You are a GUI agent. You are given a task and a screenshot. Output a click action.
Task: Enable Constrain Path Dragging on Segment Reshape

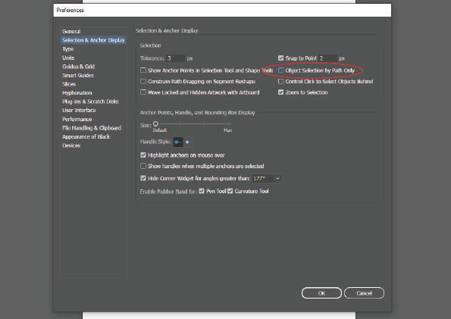(x=143, y=81)
